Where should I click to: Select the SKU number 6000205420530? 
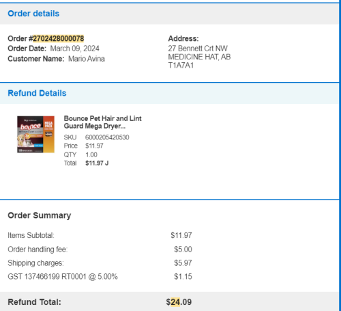(x=107, y=137)
